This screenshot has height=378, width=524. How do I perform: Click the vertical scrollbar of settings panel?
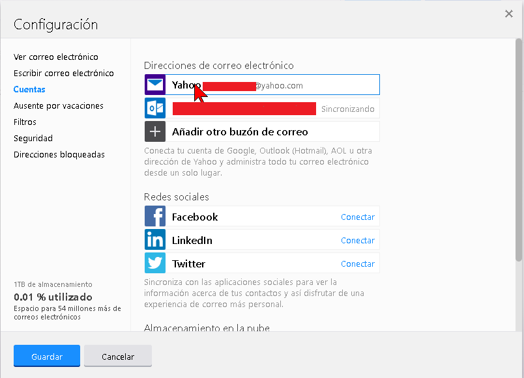click(518, 150)
